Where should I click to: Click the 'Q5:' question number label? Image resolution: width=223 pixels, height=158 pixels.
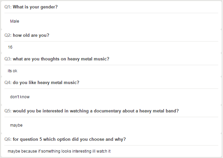pyautogui.click(x=8, y=111)
